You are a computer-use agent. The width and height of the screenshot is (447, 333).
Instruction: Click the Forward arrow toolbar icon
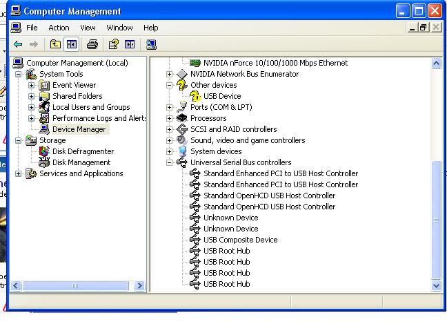pos(34,44)
